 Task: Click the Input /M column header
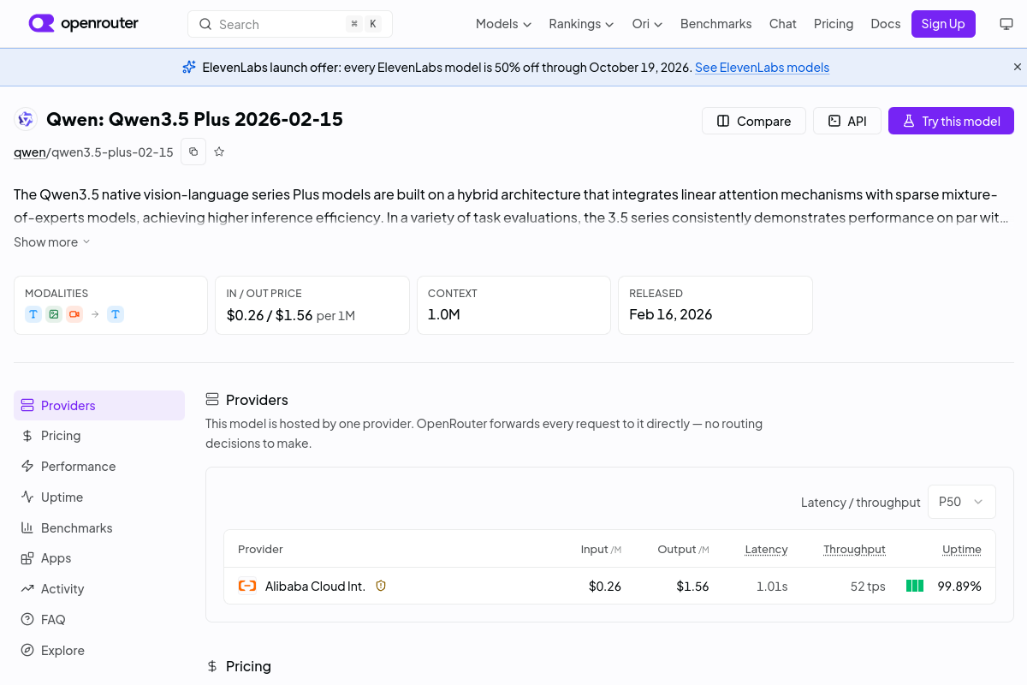(x=601, y=550)
